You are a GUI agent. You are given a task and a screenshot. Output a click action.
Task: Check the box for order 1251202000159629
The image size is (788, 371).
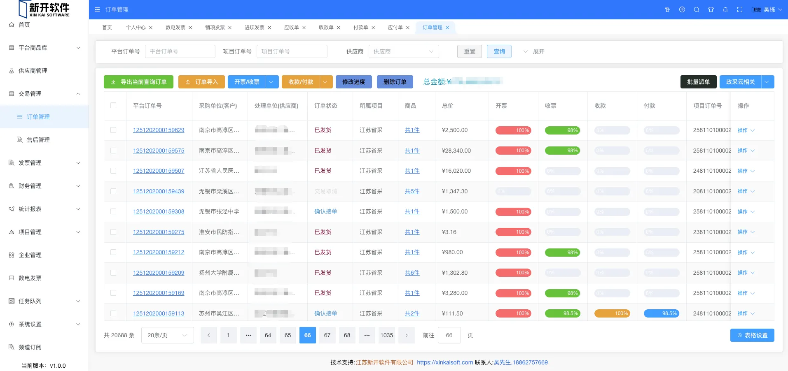point(113,130)
